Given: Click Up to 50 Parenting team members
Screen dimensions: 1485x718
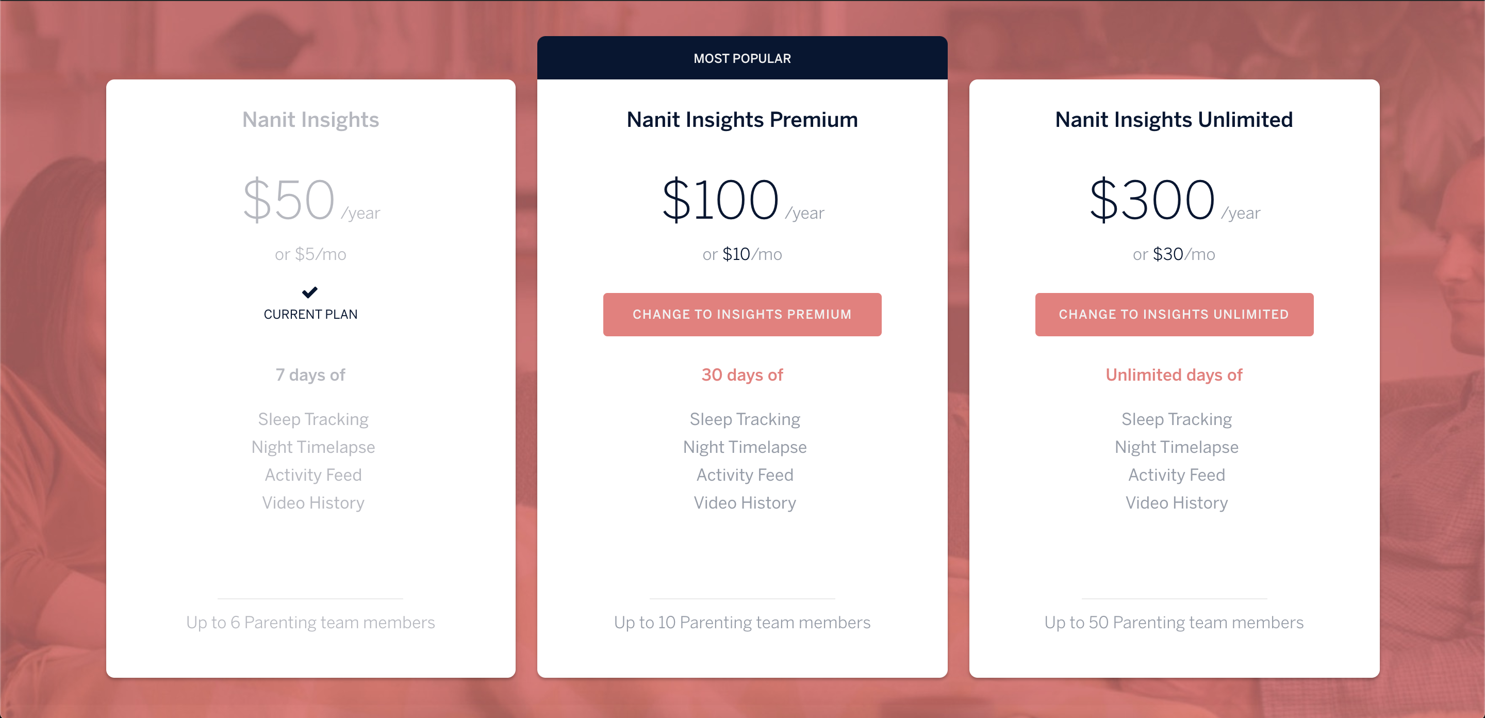Looking at the screenshot, I should tap(1174, 622).
